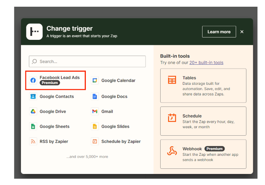The height and width of the screenshot is (185, 265).
Task: Open the Learn more button
Action: coord(219,32)
